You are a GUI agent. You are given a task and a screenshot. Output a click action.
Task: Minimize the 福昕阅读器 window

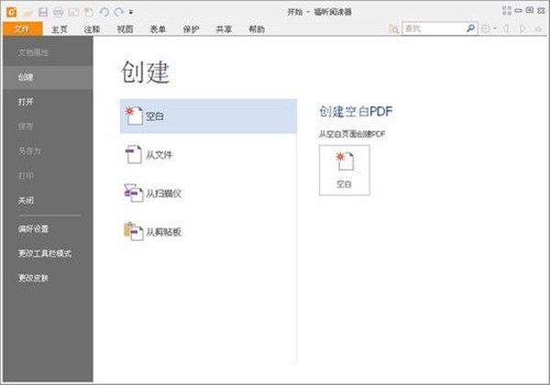(x=519, y=10)
